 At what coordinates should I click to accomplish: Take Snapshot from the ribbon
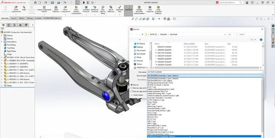click(150, 10)
